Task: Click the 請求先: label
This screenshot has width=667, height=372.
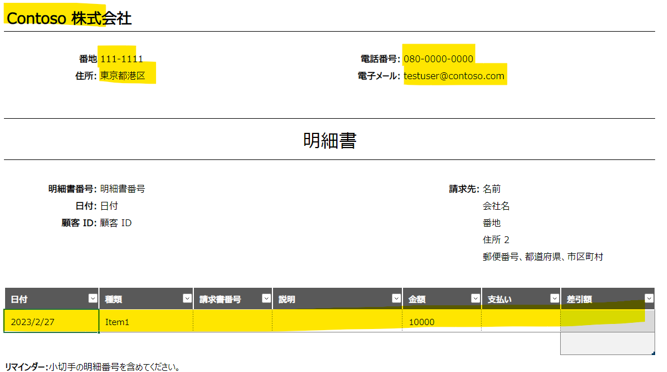Action: point(464,189)
